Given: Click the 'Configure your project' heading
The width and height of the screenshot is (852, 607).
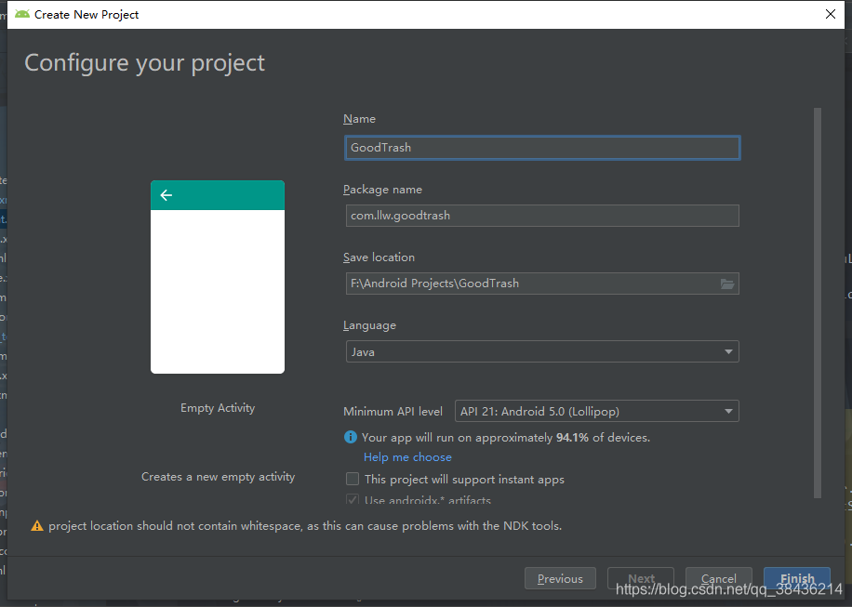Looking at the screenshot, I should pyautogui.click(x=144, y=63).
